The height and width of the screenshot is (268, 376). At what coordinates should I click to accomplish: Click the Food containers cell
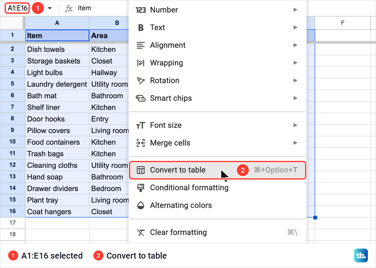tap(57, 142)
